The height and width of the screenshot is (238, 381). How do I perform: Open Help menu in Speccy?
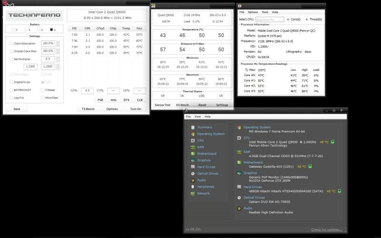[x=208, y=117]
